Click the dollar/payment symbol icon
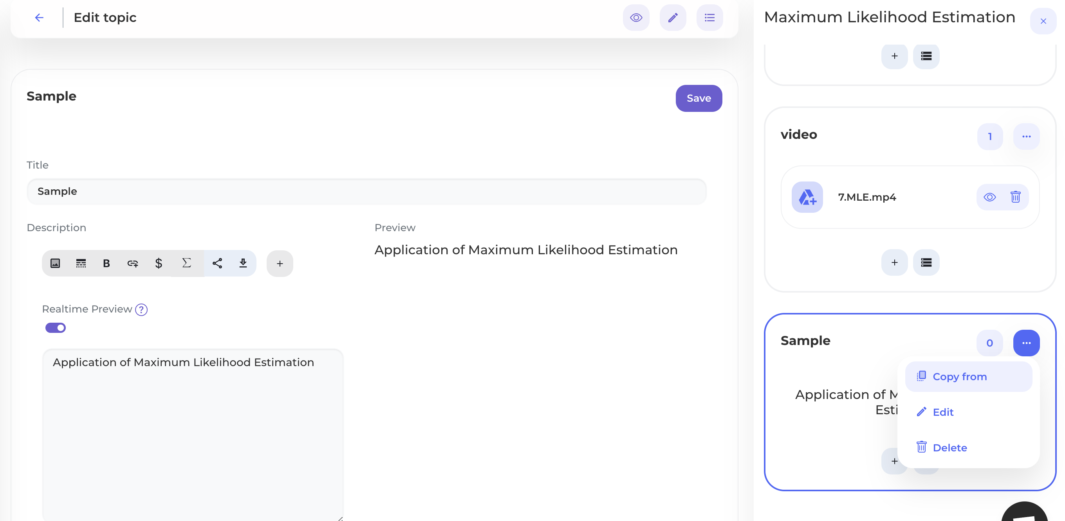 [159, 263]
